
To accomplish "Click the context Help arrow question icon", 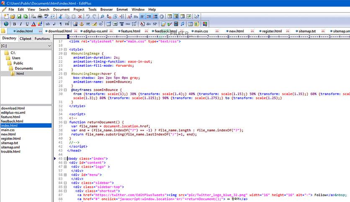I will (x=197, y=16).
